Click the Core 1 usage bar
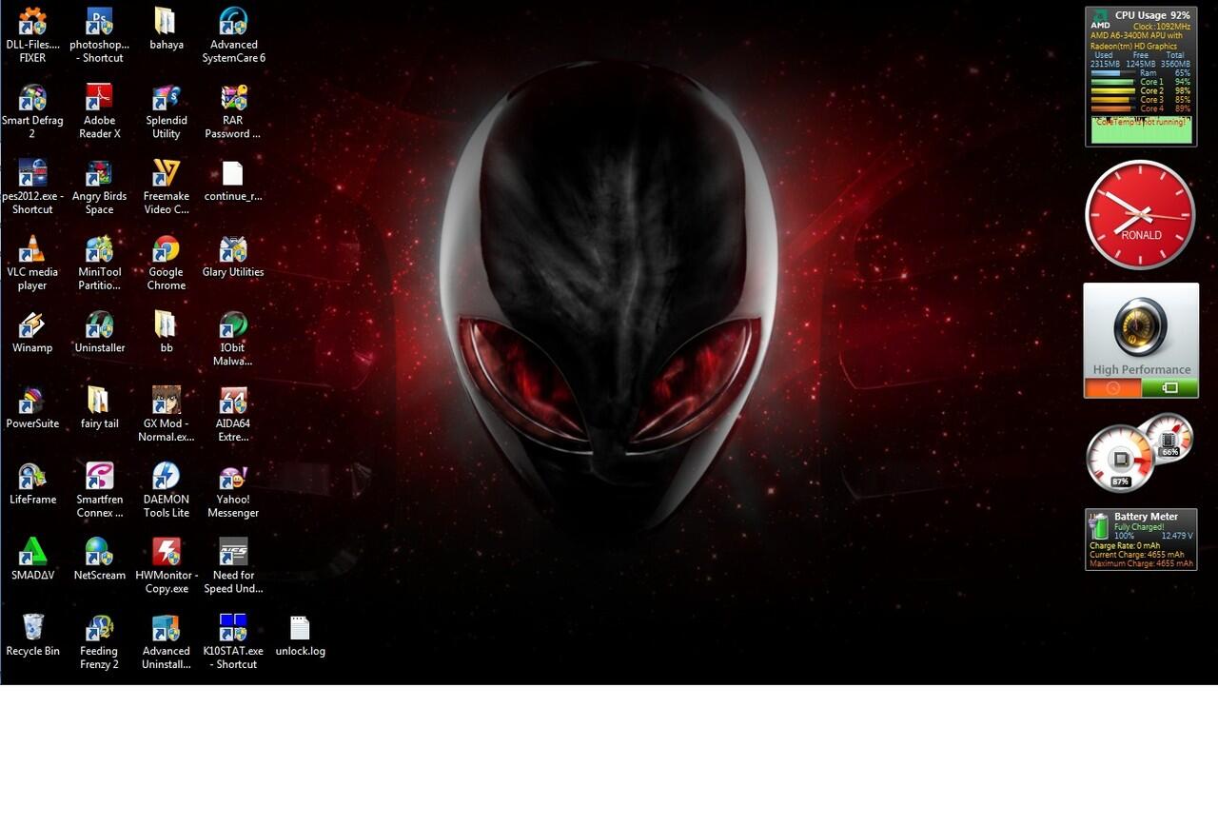Screen dimensions: 1218x825 pyautogui.click(x=1111, y=82)
